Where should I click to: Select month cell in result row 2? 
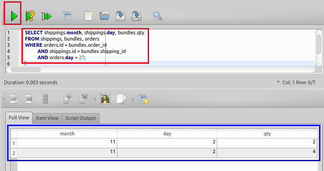[x=67, y=153]
